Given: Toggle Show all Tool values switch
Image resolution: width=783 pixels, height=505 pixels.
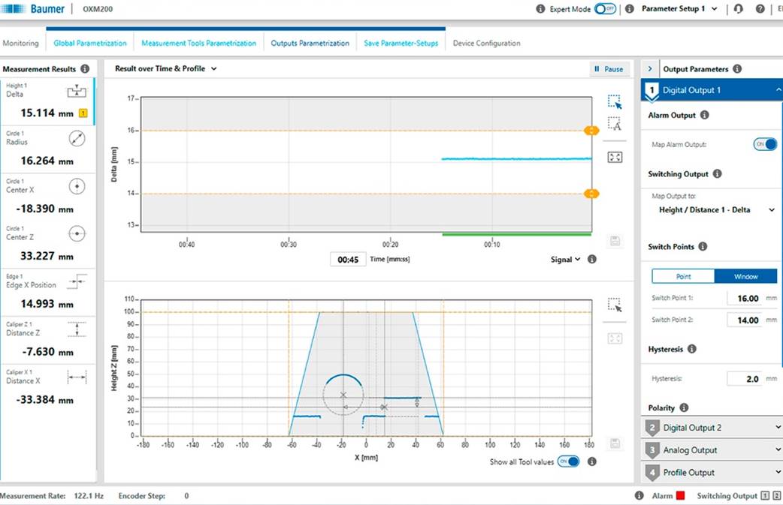Looking at the screenshot, I should pyautogui.click(x=569, y=461).
